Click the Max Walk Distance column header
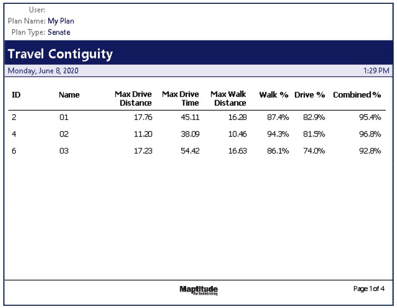This screenshot has width=397, height=308. coord(228,99)
